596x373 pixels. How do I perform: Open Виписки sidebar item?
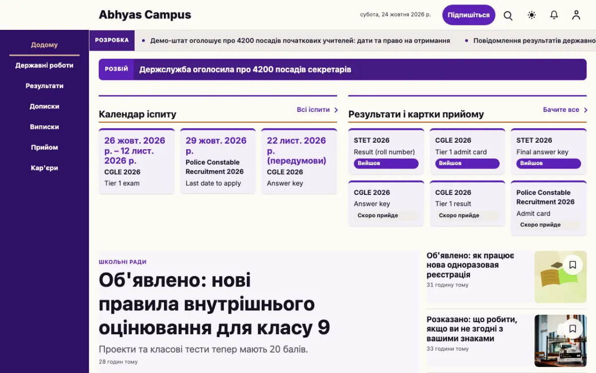click(x=45, y=127)
